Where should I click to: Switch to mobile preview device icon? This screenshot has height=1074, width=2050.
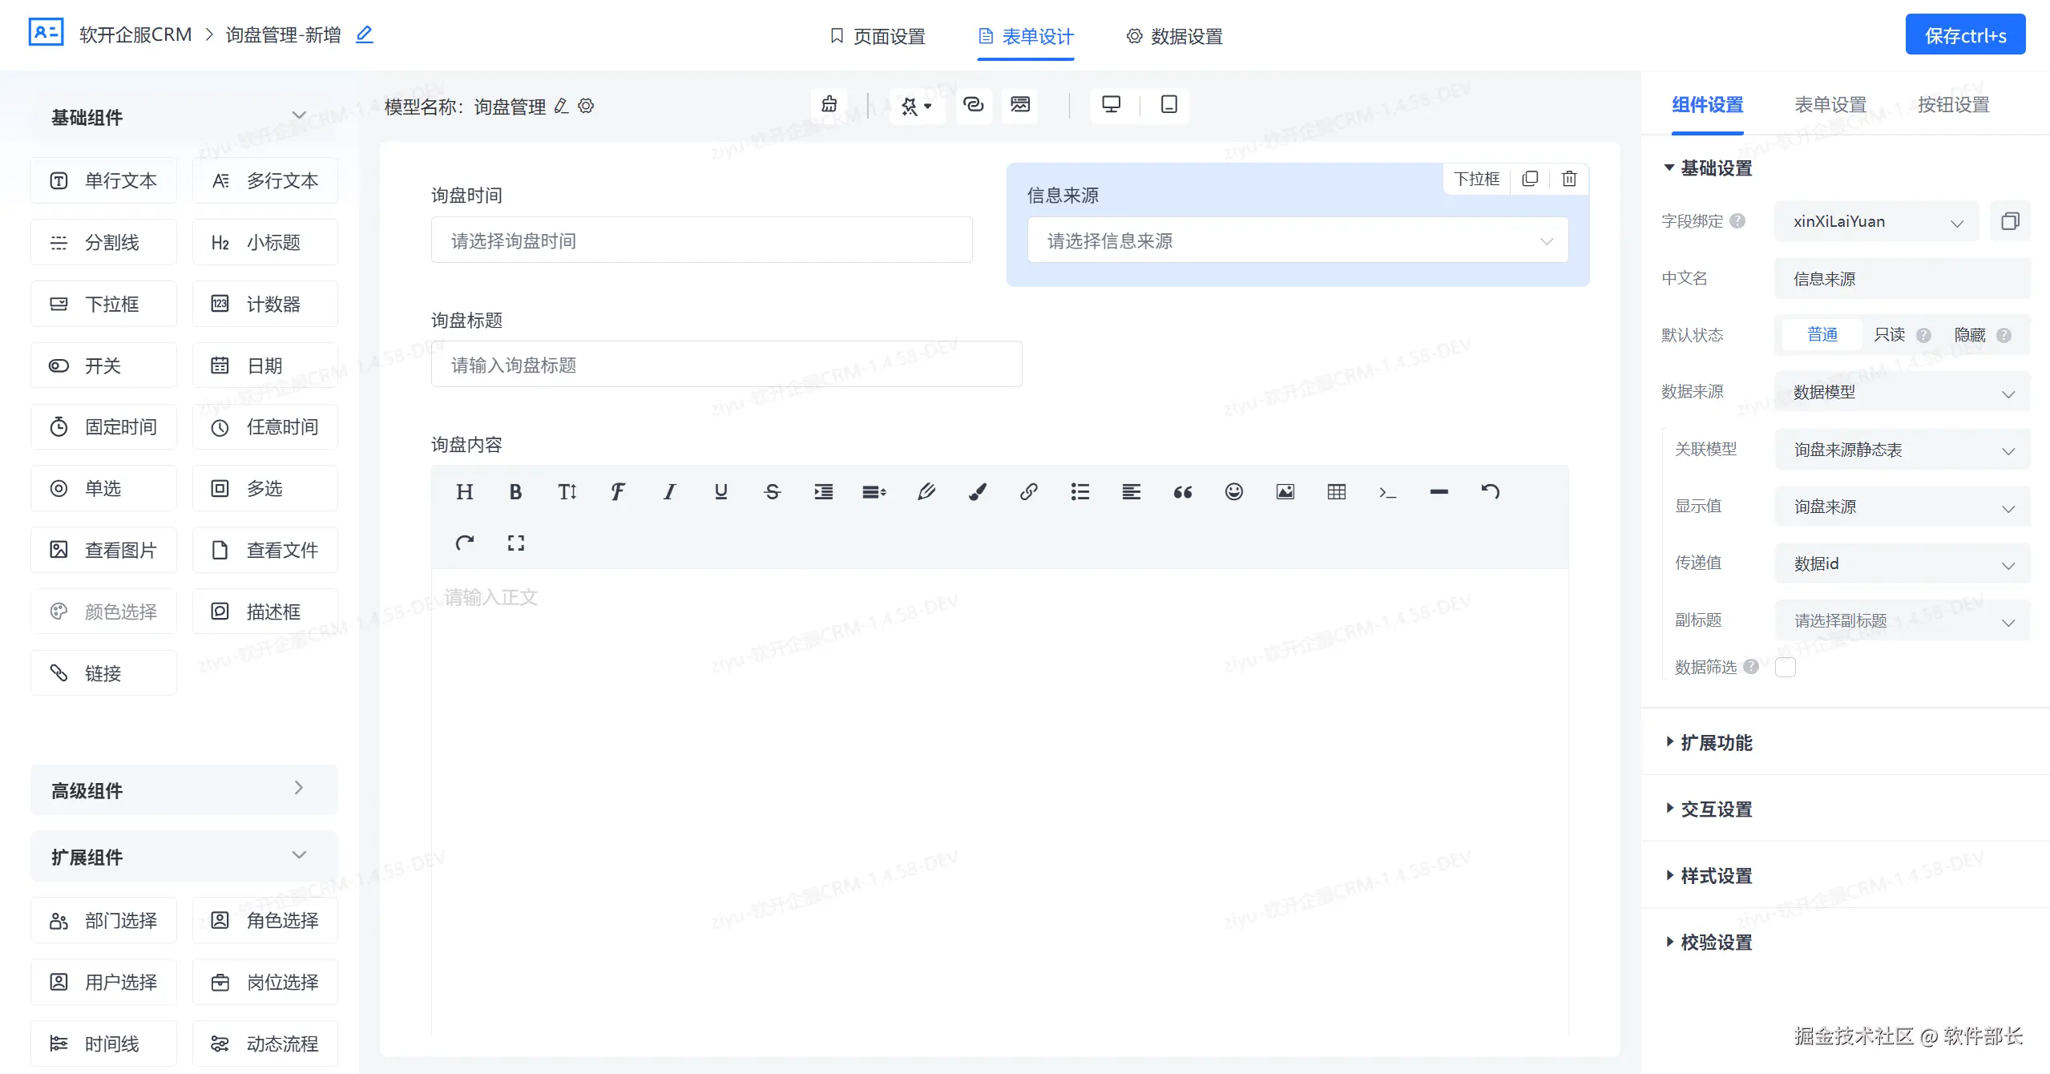point(1168,105)
